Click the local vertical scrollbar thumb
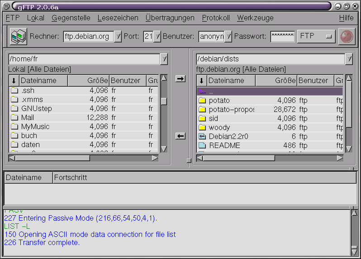 (x=164, y=101)
